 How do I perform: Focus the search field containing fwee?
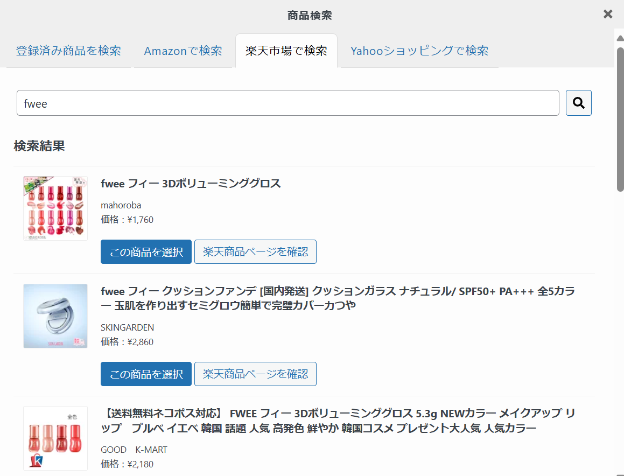288,103
